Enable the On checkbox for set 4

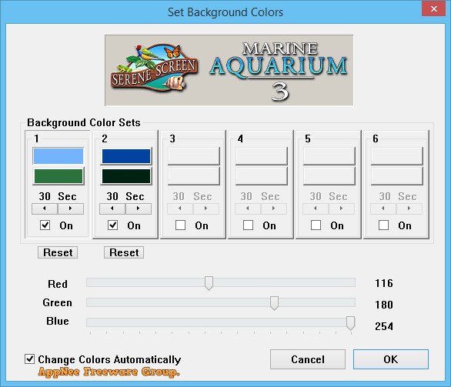point(249,225)
